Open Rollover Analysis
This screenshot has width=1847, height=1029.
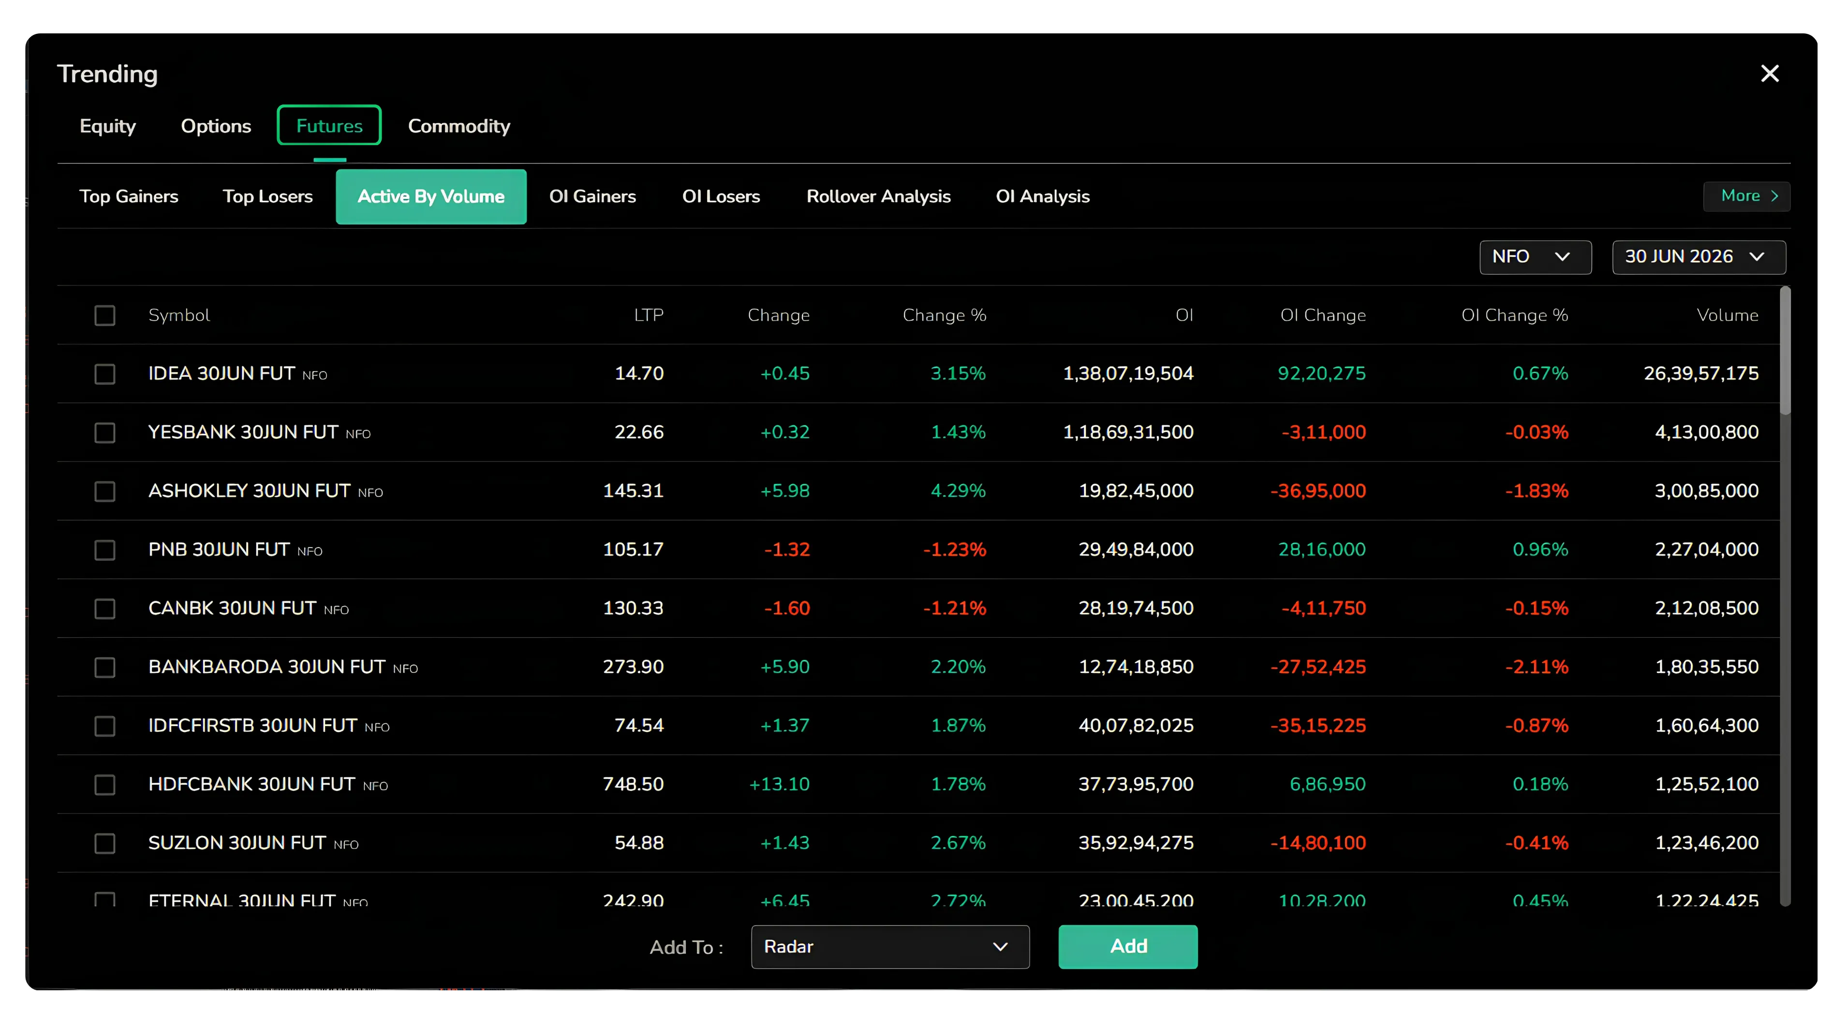pyautogui.click(x=878, y=196)
